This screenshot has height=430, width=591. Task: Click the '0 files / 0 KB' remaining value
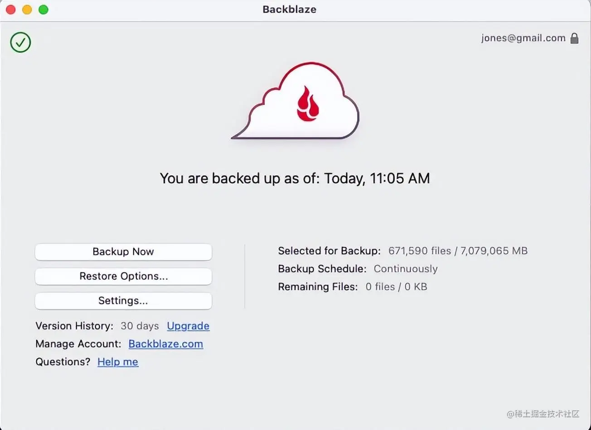tap(396, 287)
